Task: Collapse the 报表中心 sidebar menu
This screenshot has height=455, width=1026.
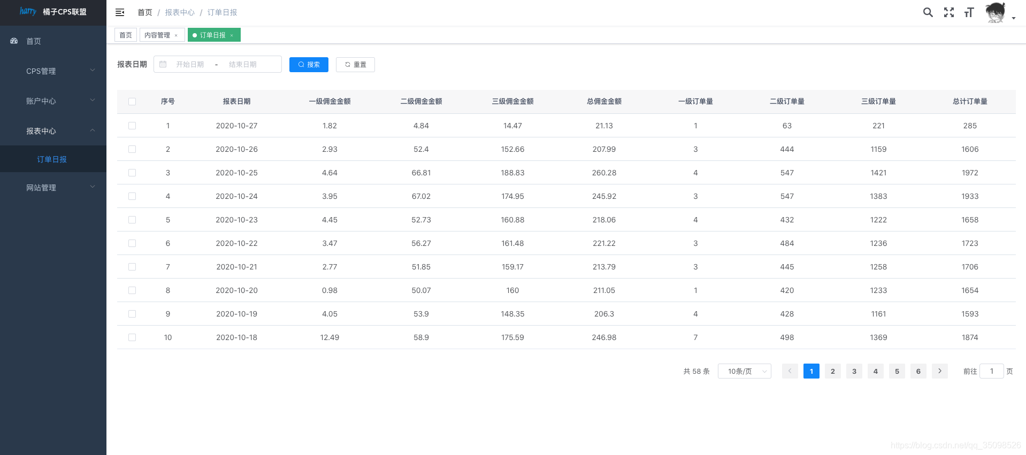Action: [x=53, y=131]
